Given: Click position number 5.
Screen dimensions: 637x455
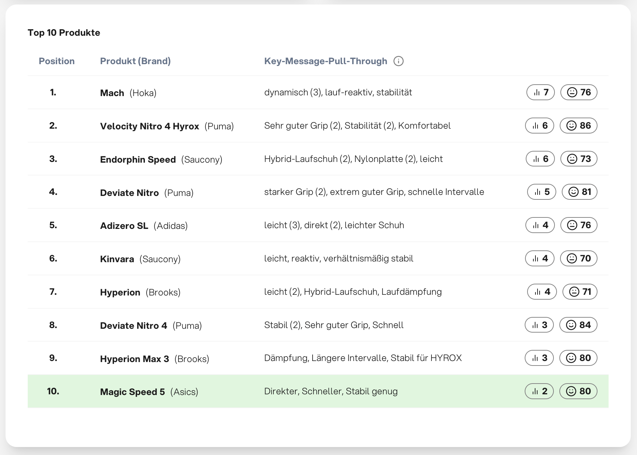Looking at the screenshot, I should 53,225.
